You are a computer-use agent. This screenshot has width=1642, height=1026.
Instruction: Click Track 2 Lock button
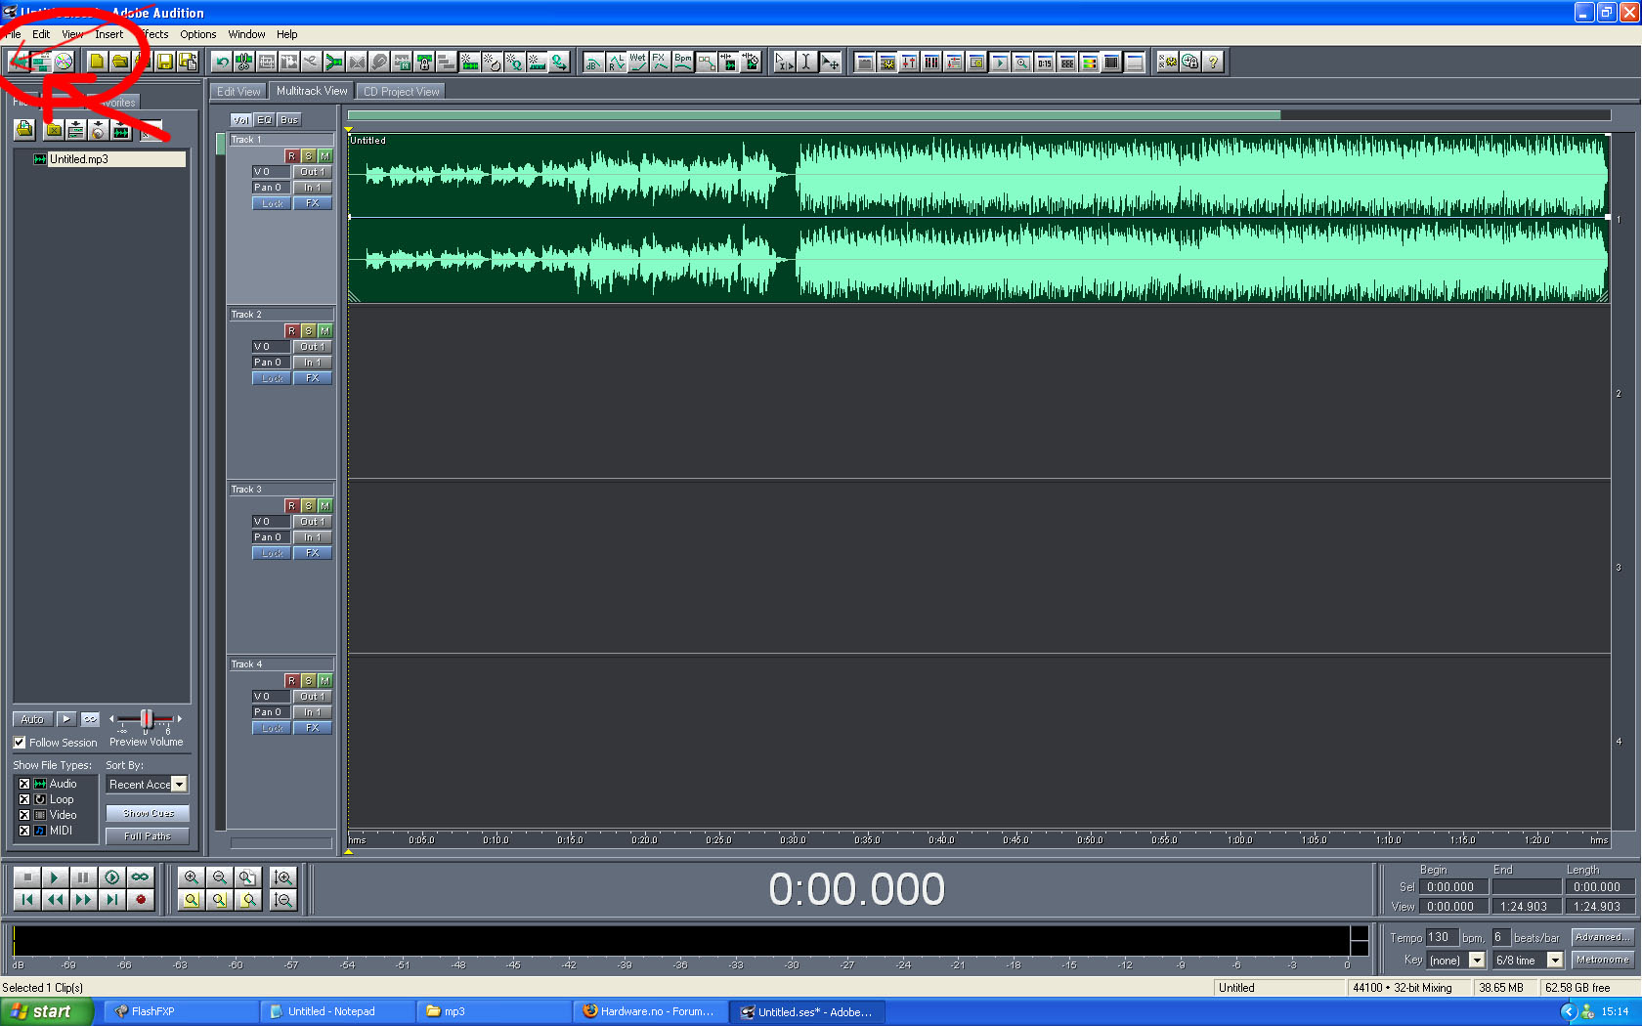point(272,378)
